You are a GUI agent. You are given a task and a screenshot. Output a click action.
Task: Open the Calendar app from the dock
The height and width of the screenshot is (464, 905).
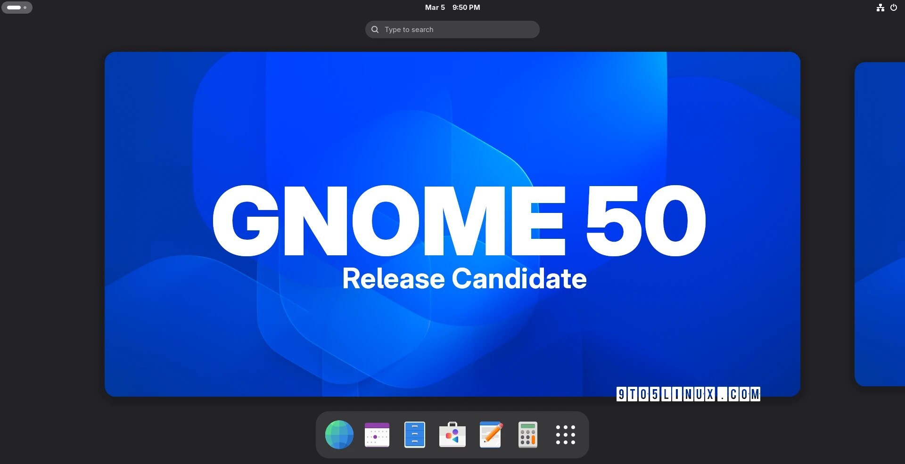coord(377,434)
